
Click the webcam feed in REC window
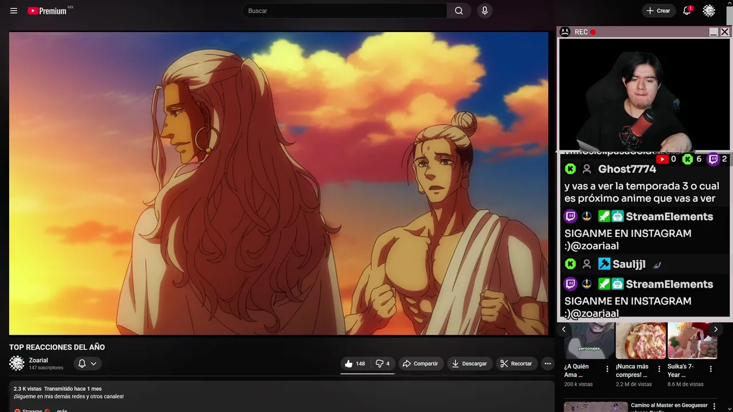tap(644, 94)
